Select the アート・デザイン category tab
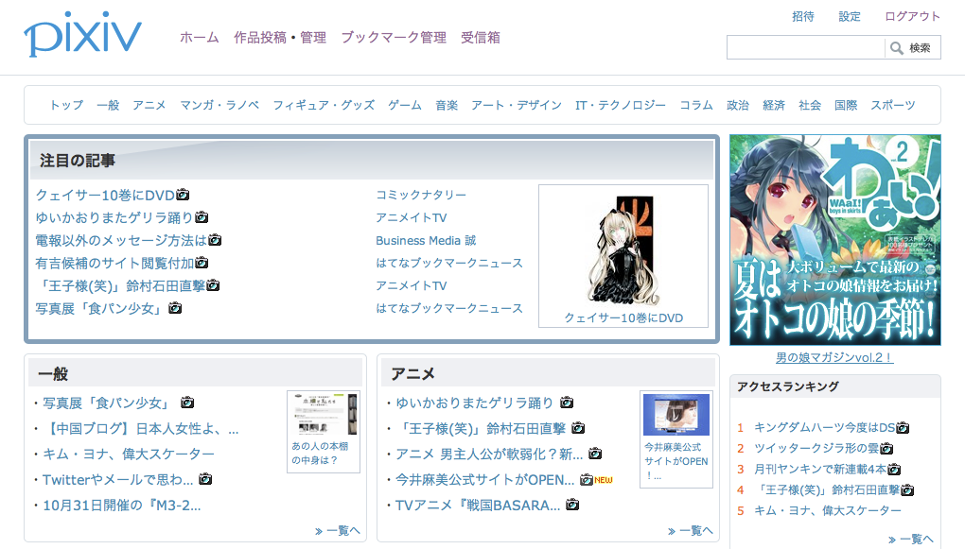 coord(517,105)
